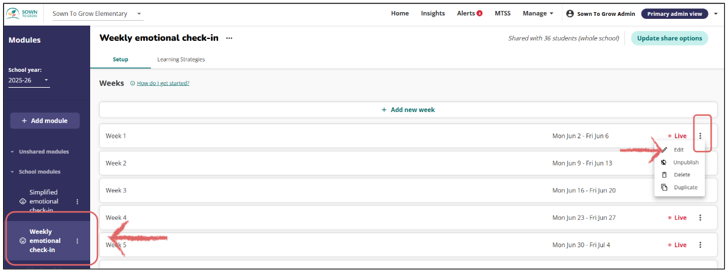Open Insights in top navigation
728x274 pixels.
(433, 13)
